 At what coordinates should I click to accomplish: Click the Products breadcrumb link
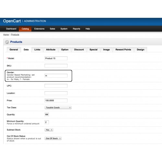click(x=15, y=35)
